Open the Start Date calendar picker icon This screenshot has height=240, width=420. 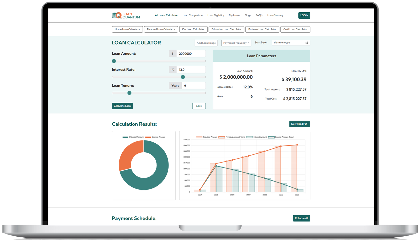click(x=307, y=43)
